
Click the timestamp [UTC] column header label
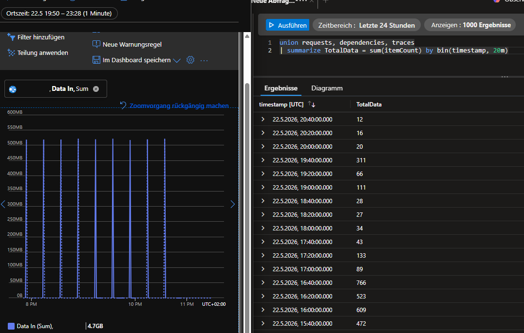point(281,105)
